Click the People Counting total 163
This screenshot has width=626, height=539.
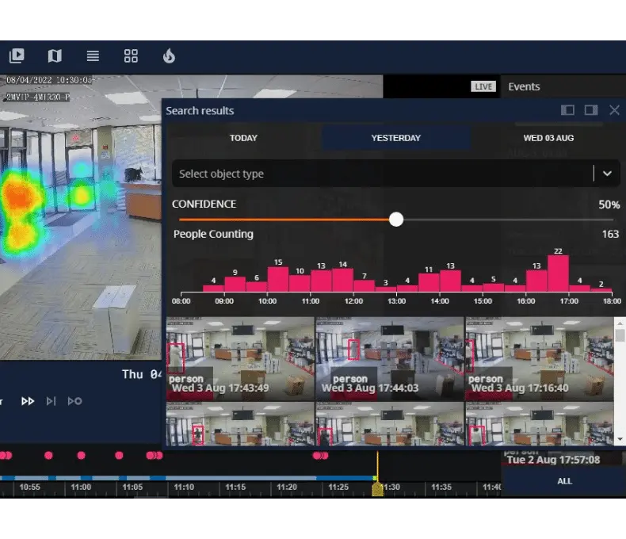pos(610,234)
